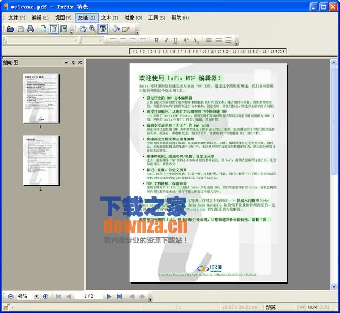The image size is (340, 313).
Task: Open the font size combo box
Action: 92,40
